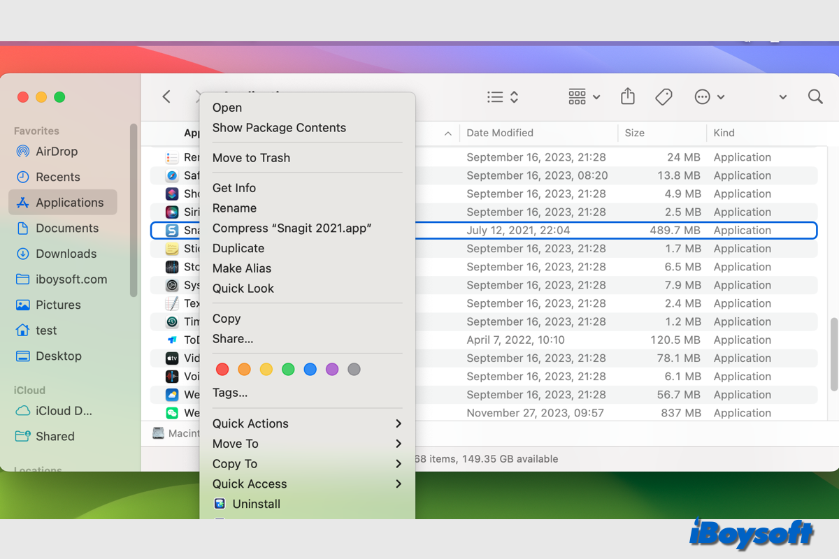Open Safari from the Applications list
Screen dimensions: 839x559
tap(172, 175)
